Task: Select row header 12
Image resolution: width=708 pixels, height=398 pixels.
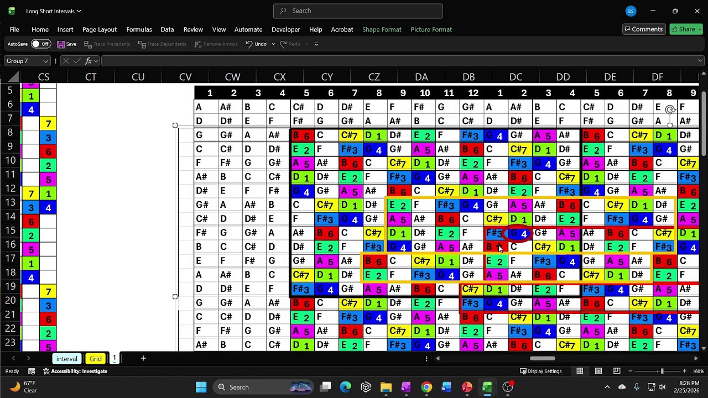Action: pos(11,188)
